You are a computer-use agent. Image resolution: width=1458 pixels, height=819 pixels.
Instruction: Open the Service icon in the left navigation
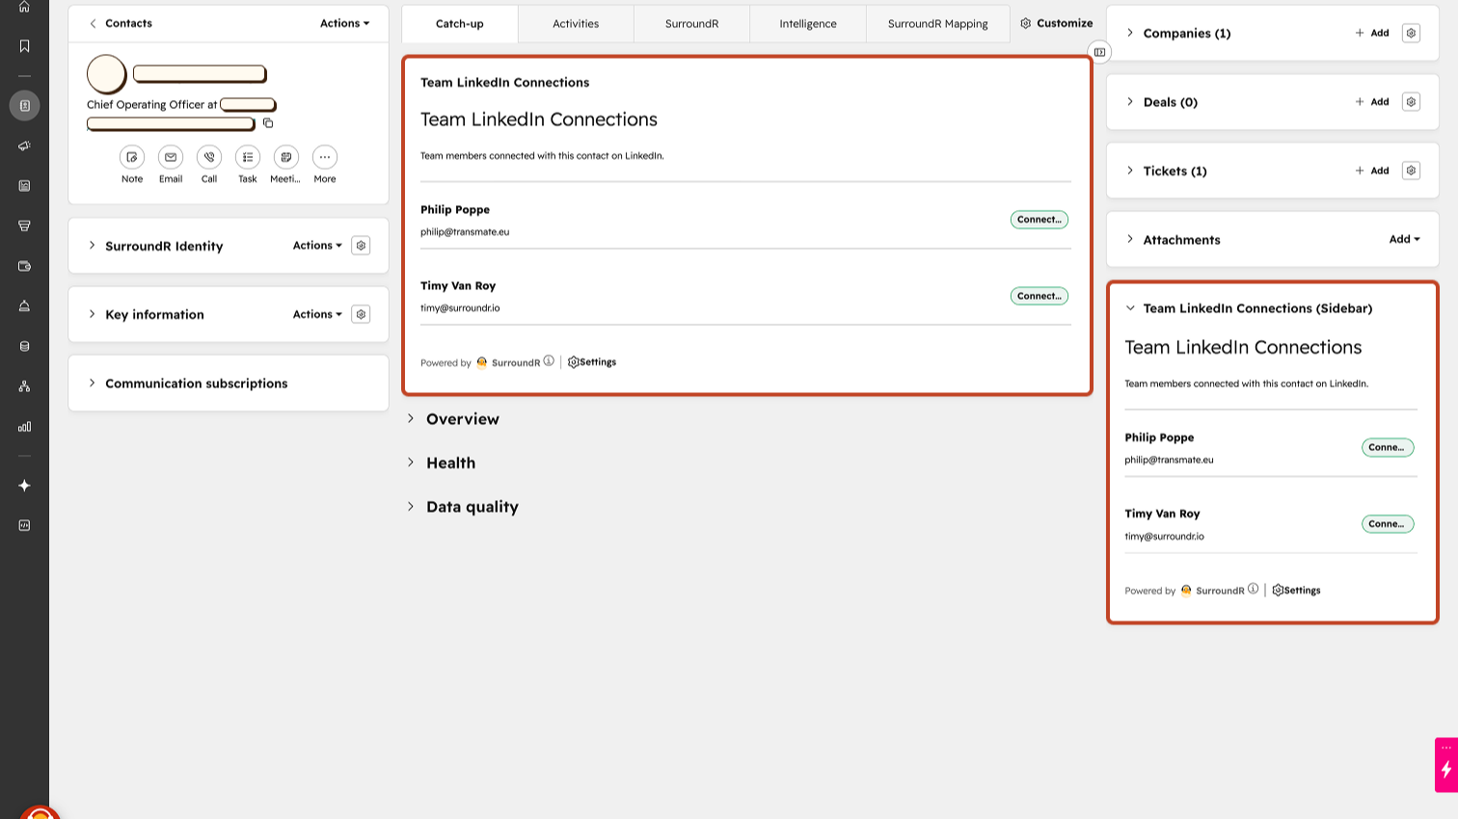24,305
